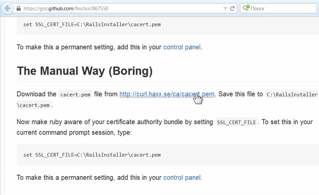
Task: Click the C:\RailsInstaller inline path code
Action: tap(292, 95)
